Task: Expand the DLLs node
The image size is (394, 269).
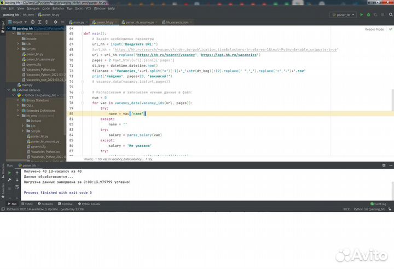Action: 18,105
